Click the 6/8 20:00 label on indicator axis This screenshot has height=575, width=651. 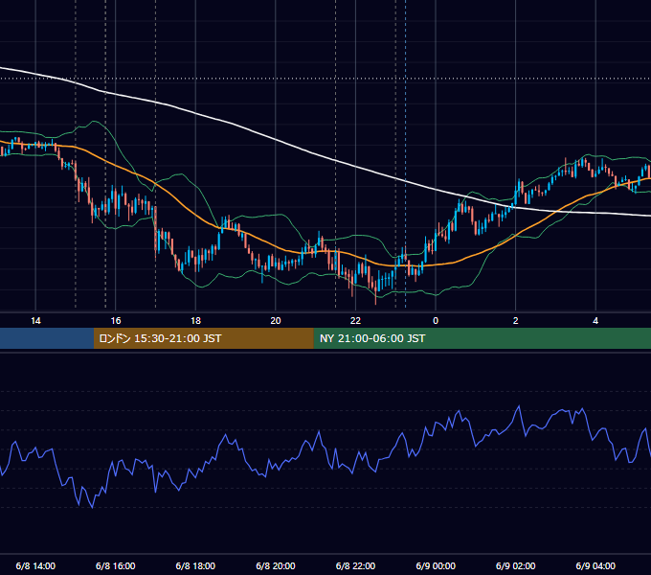pos(276,566)
